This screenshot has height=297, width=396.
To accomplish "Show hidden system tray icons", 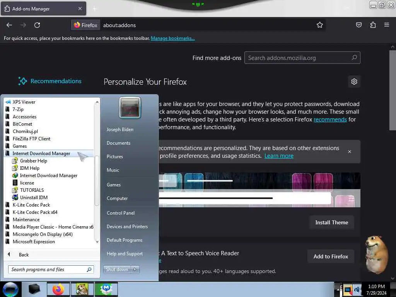I will (338, 289).
